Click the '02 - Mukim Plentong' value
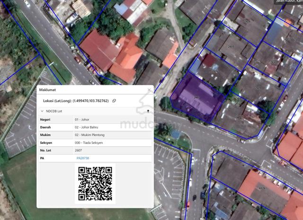Image resolution: width=303 pixels, height=220 pixels. (x=89, y=135)
